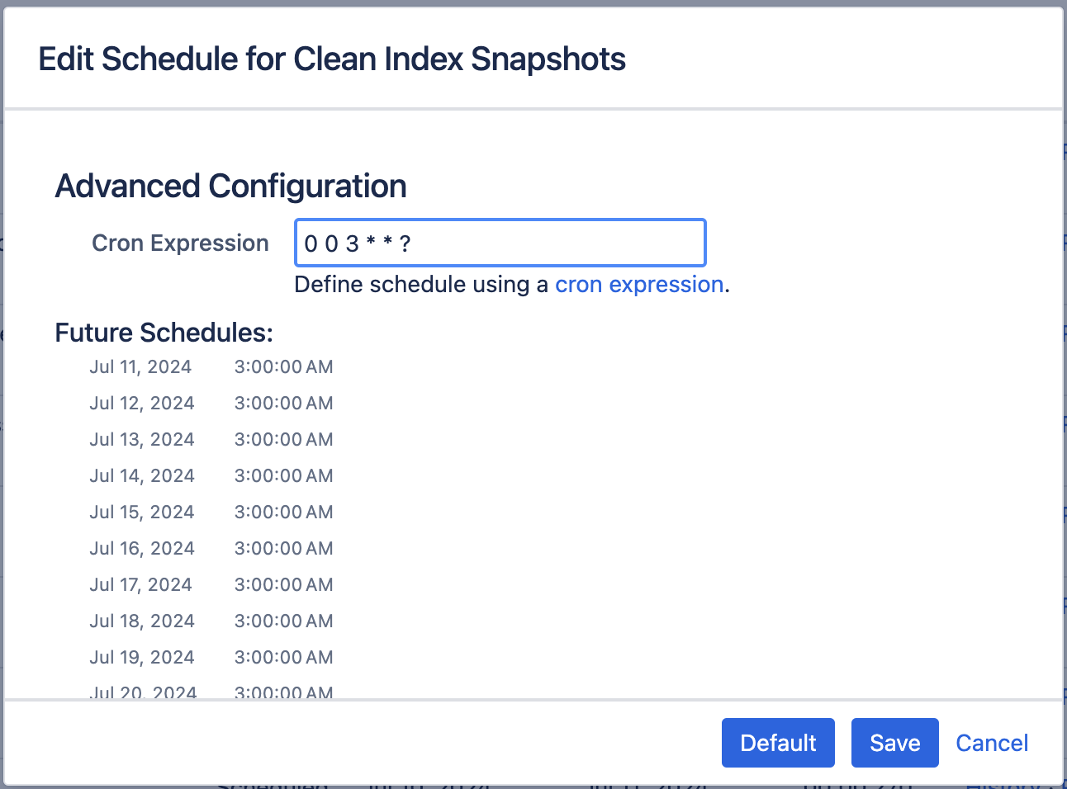Open the cron expression help link
Image resolution: width=1067 pixels, height=789 pixels.
[638, 285]
